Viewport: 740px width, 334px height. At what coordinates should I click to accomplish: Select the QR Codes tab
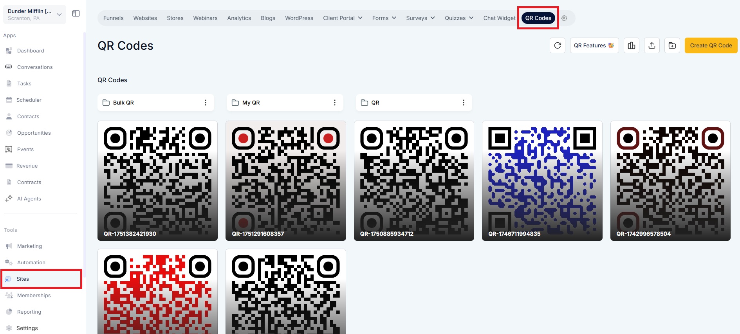538,18
